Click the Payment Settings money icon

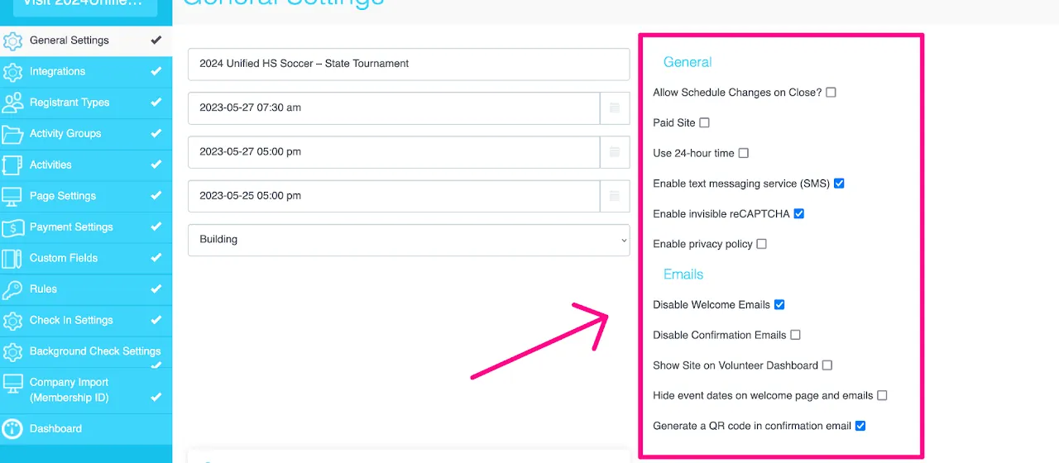12,227
